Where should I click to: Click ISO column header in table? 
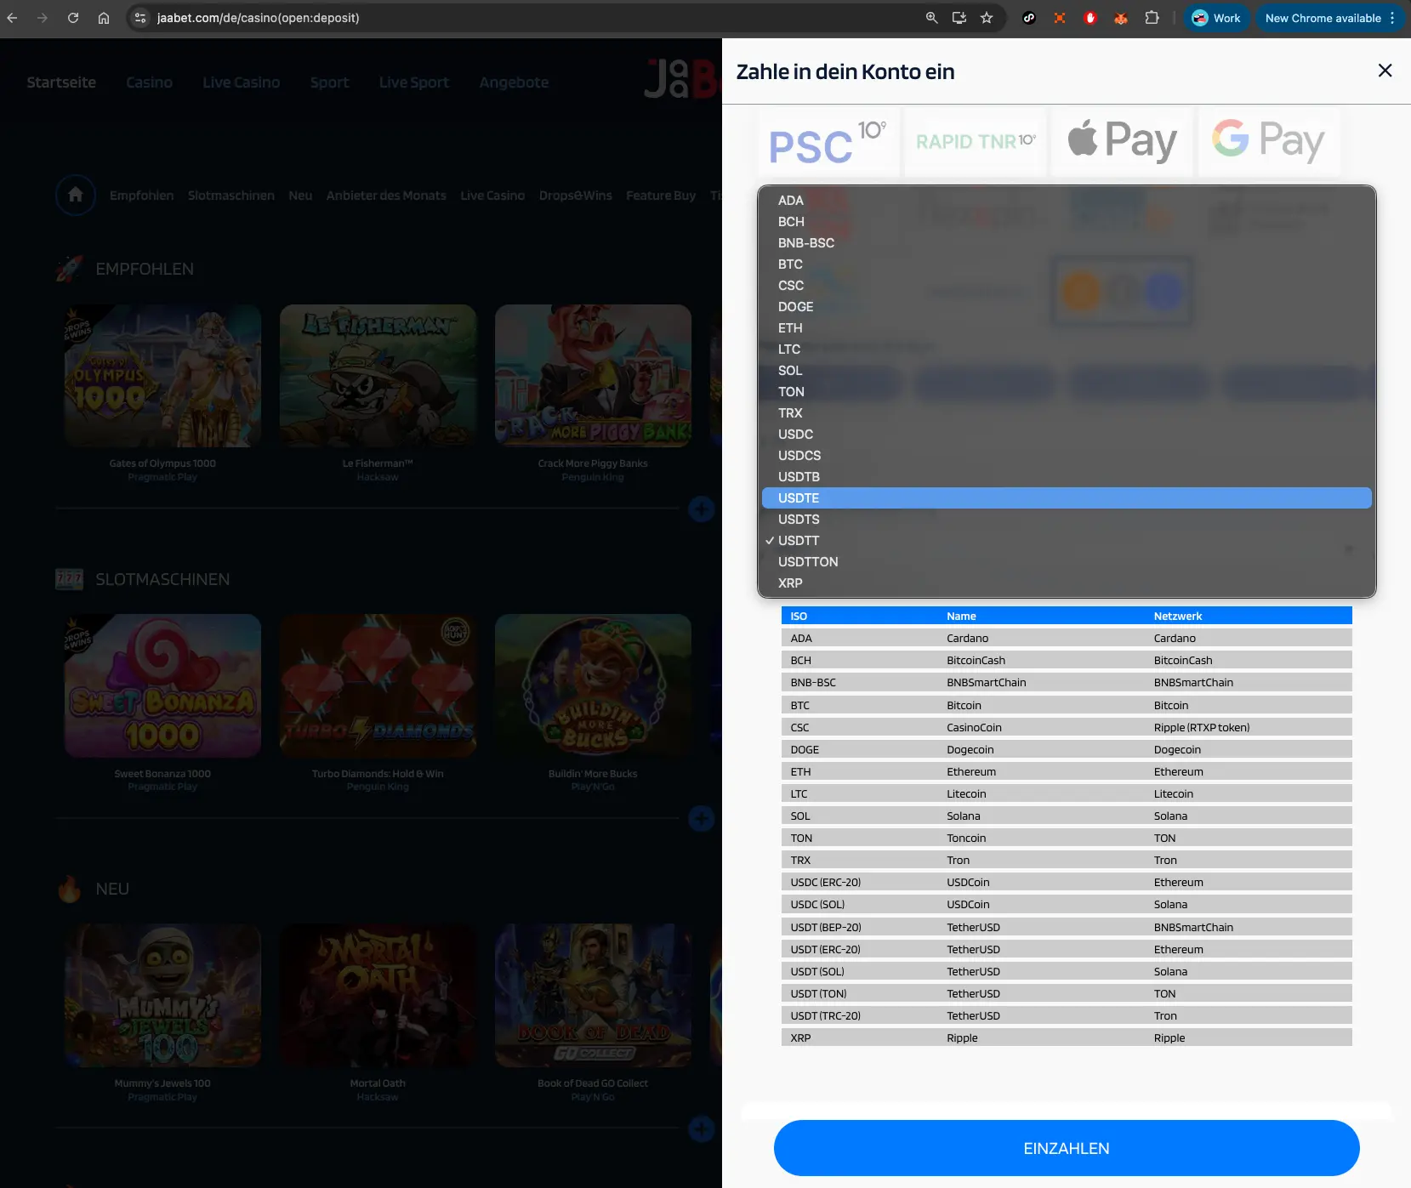[799, 617]
